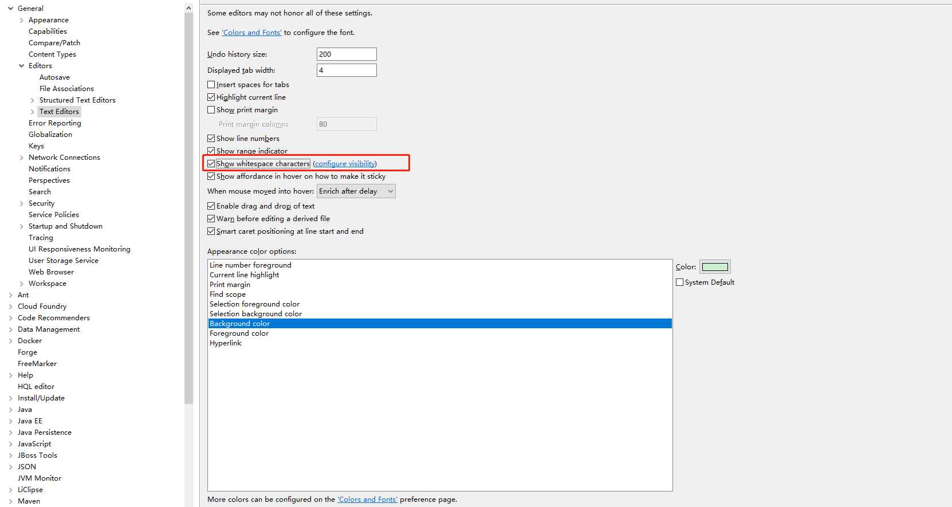Open HQL editor preference page

coord(36,387)
